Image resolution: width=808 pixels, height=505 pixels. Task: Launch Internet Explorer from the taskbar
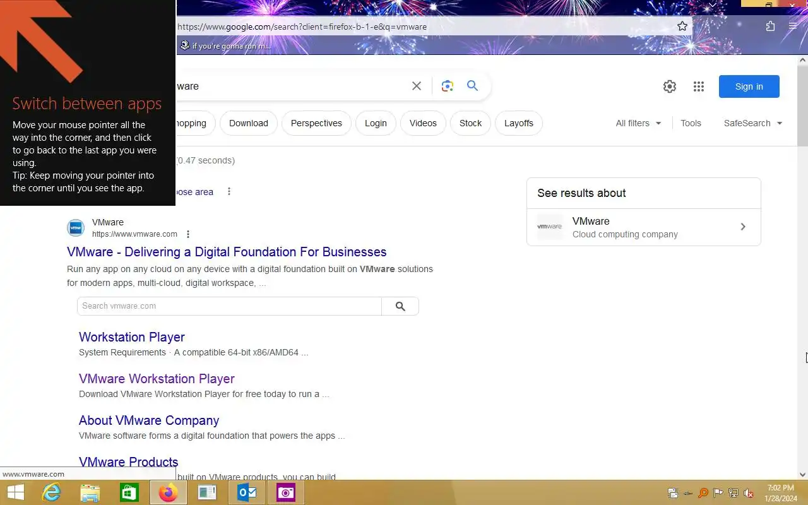[51, 492]
